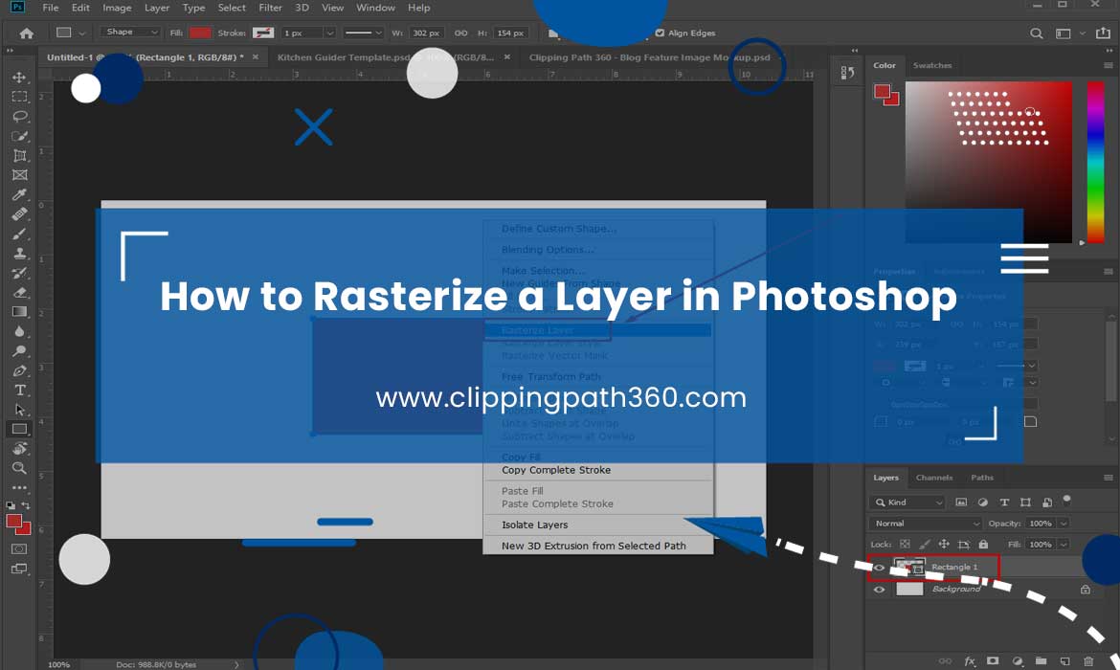Choose New 3D Extrusion from Selected Path
The image size is (1120, 670).
point(594,546)
